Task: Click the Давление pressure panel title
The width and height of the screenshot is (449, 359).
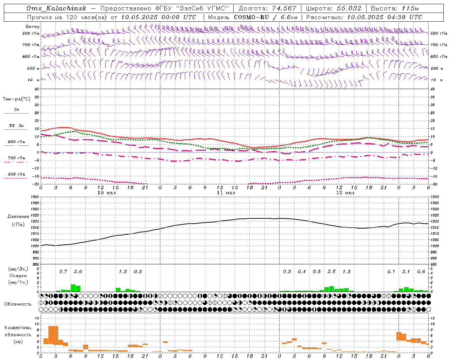Action: 18,216
